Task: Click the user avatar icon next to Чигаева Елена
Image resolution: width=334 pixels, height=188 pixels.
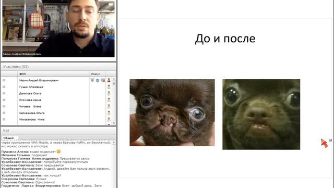Action: [109, 107]
